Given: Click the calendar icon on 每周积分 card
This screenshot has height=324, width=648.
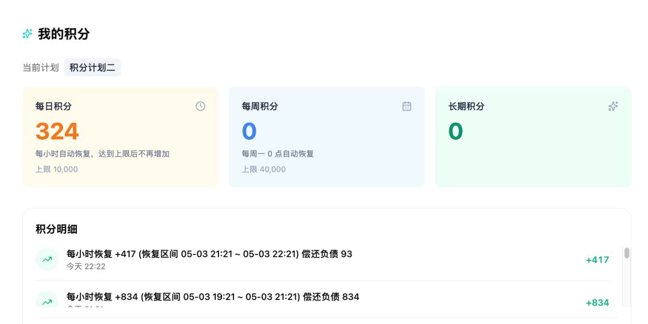Looking at the screenshot, I should pos(407,106).
